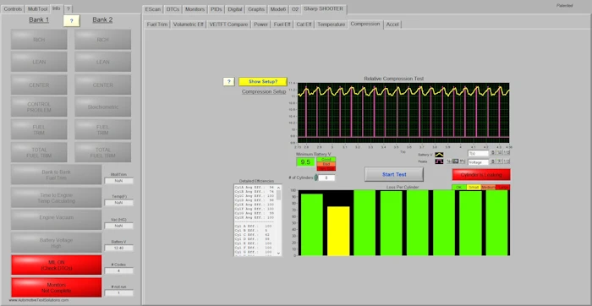Click the compression help question mark button
Screen dimensions: 592x306
tap(229, 81)
